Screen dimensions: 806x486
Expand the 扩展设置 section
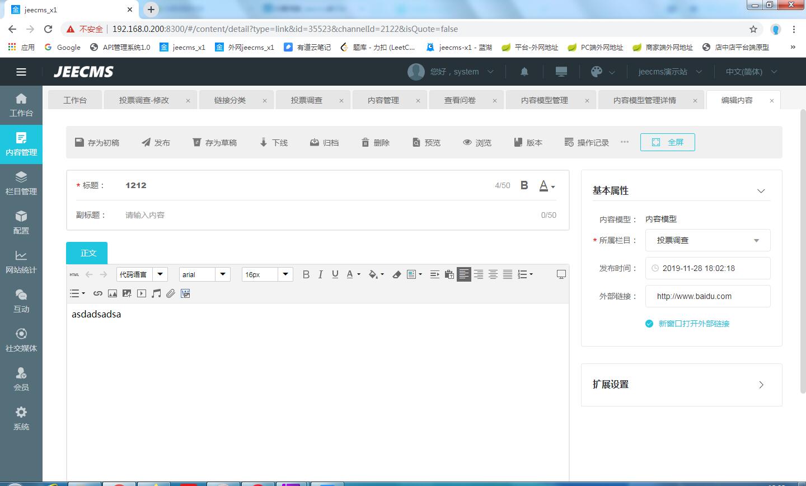761,385
